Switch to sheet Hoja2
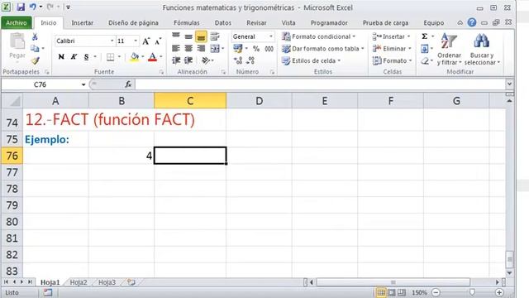529x298 pixels. coord(79,282)
